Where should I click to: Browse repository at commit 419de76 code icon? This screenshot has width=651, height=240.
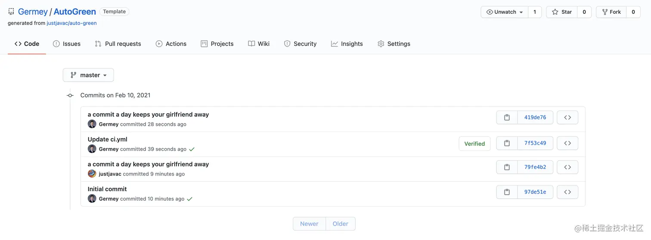[x=567, y=118]
